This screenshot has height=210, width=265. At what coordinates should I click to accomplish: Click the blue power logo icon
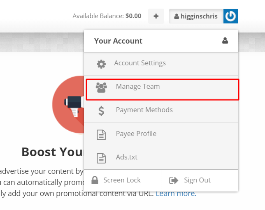230,16
